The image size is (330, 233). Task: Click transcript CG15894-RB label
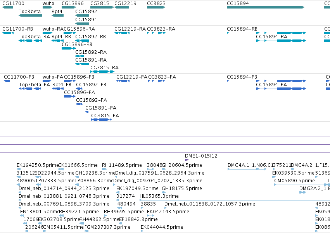click(242, 29)
